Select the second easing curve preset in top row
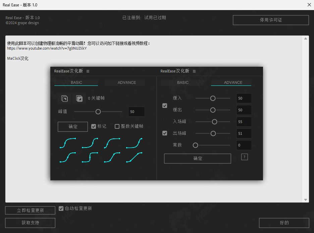 click(90, 143)
